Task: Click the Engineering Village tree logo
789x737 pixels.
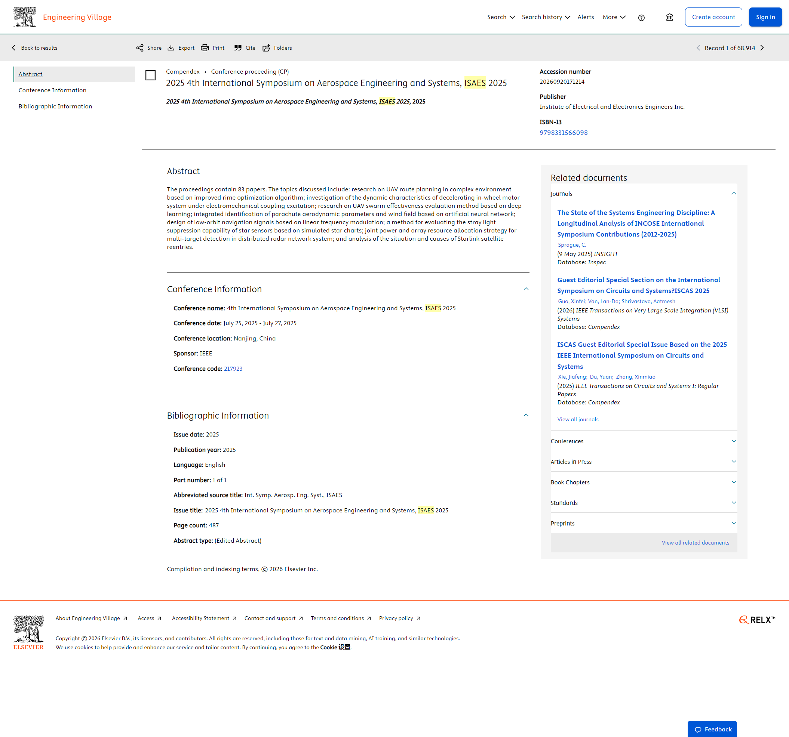Action: click(x=25, y=17)
